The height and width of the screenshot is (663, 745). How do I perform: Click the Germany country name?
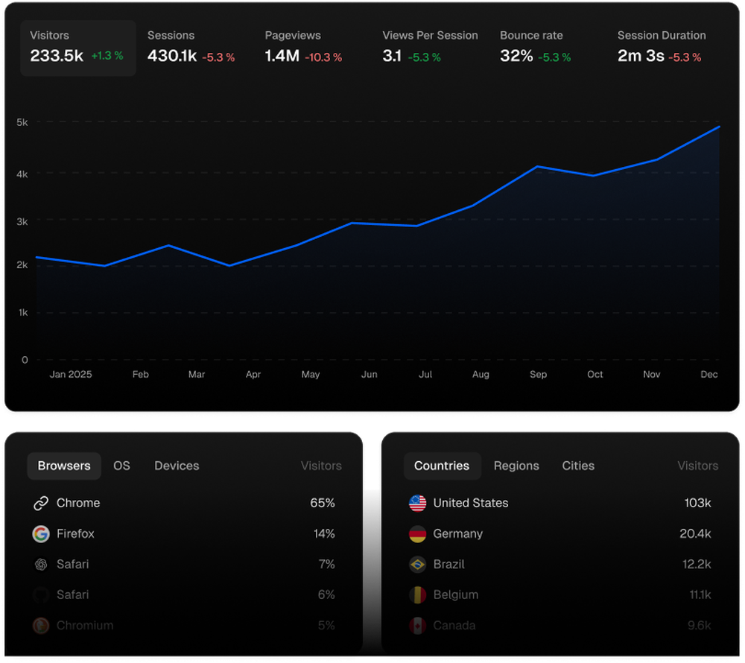coord(458,534)
